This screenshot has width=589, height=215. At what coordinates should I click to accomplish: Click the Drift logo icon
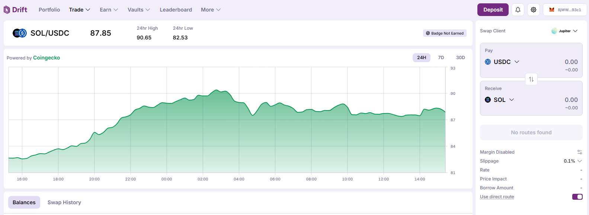pyautogui.click(x=7, y=10)
